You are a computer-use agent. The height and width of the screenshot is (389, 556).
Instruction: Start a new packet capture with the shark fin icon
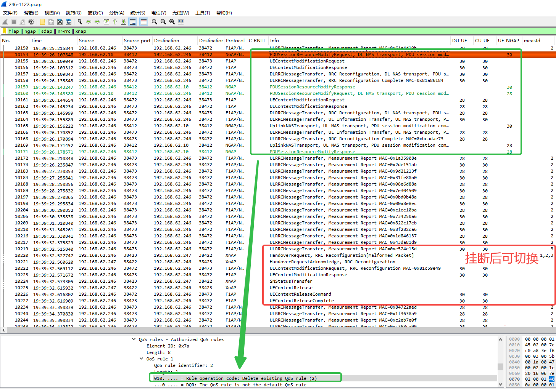[5, 22]
